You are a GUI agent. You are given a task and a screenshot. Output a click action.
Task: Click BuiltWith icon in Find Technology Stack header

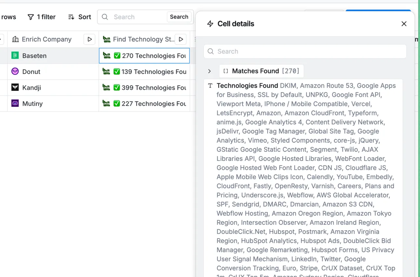point(107,39)
